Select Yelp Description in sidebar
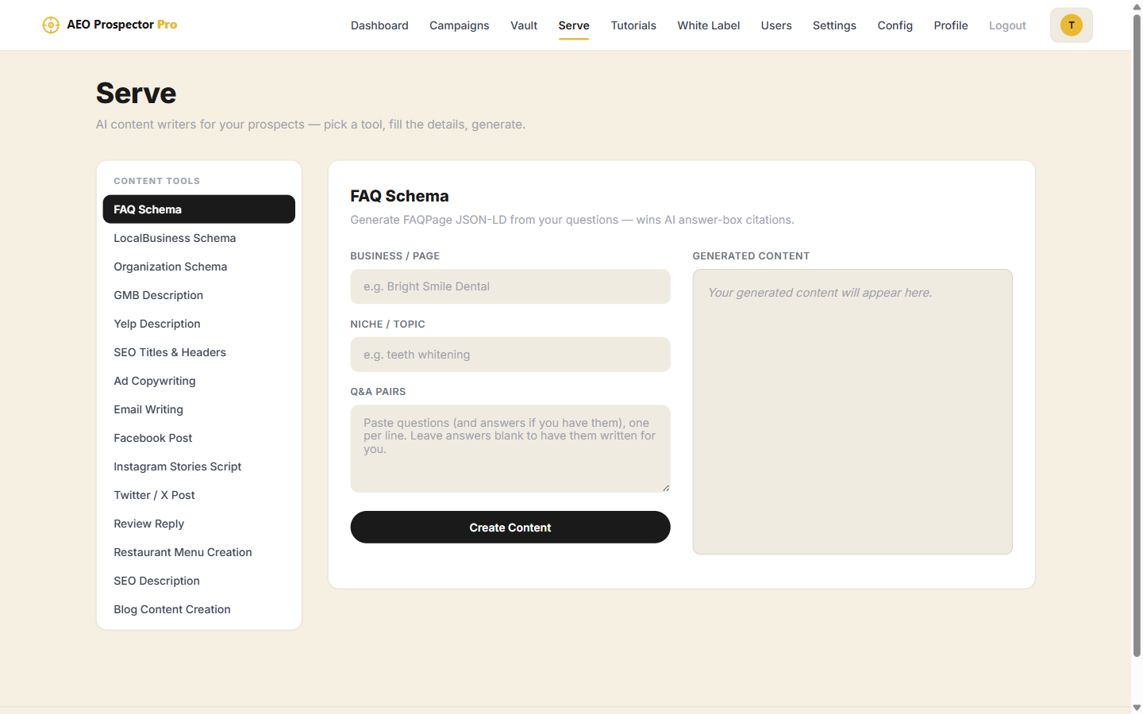 tap(199, 324)
